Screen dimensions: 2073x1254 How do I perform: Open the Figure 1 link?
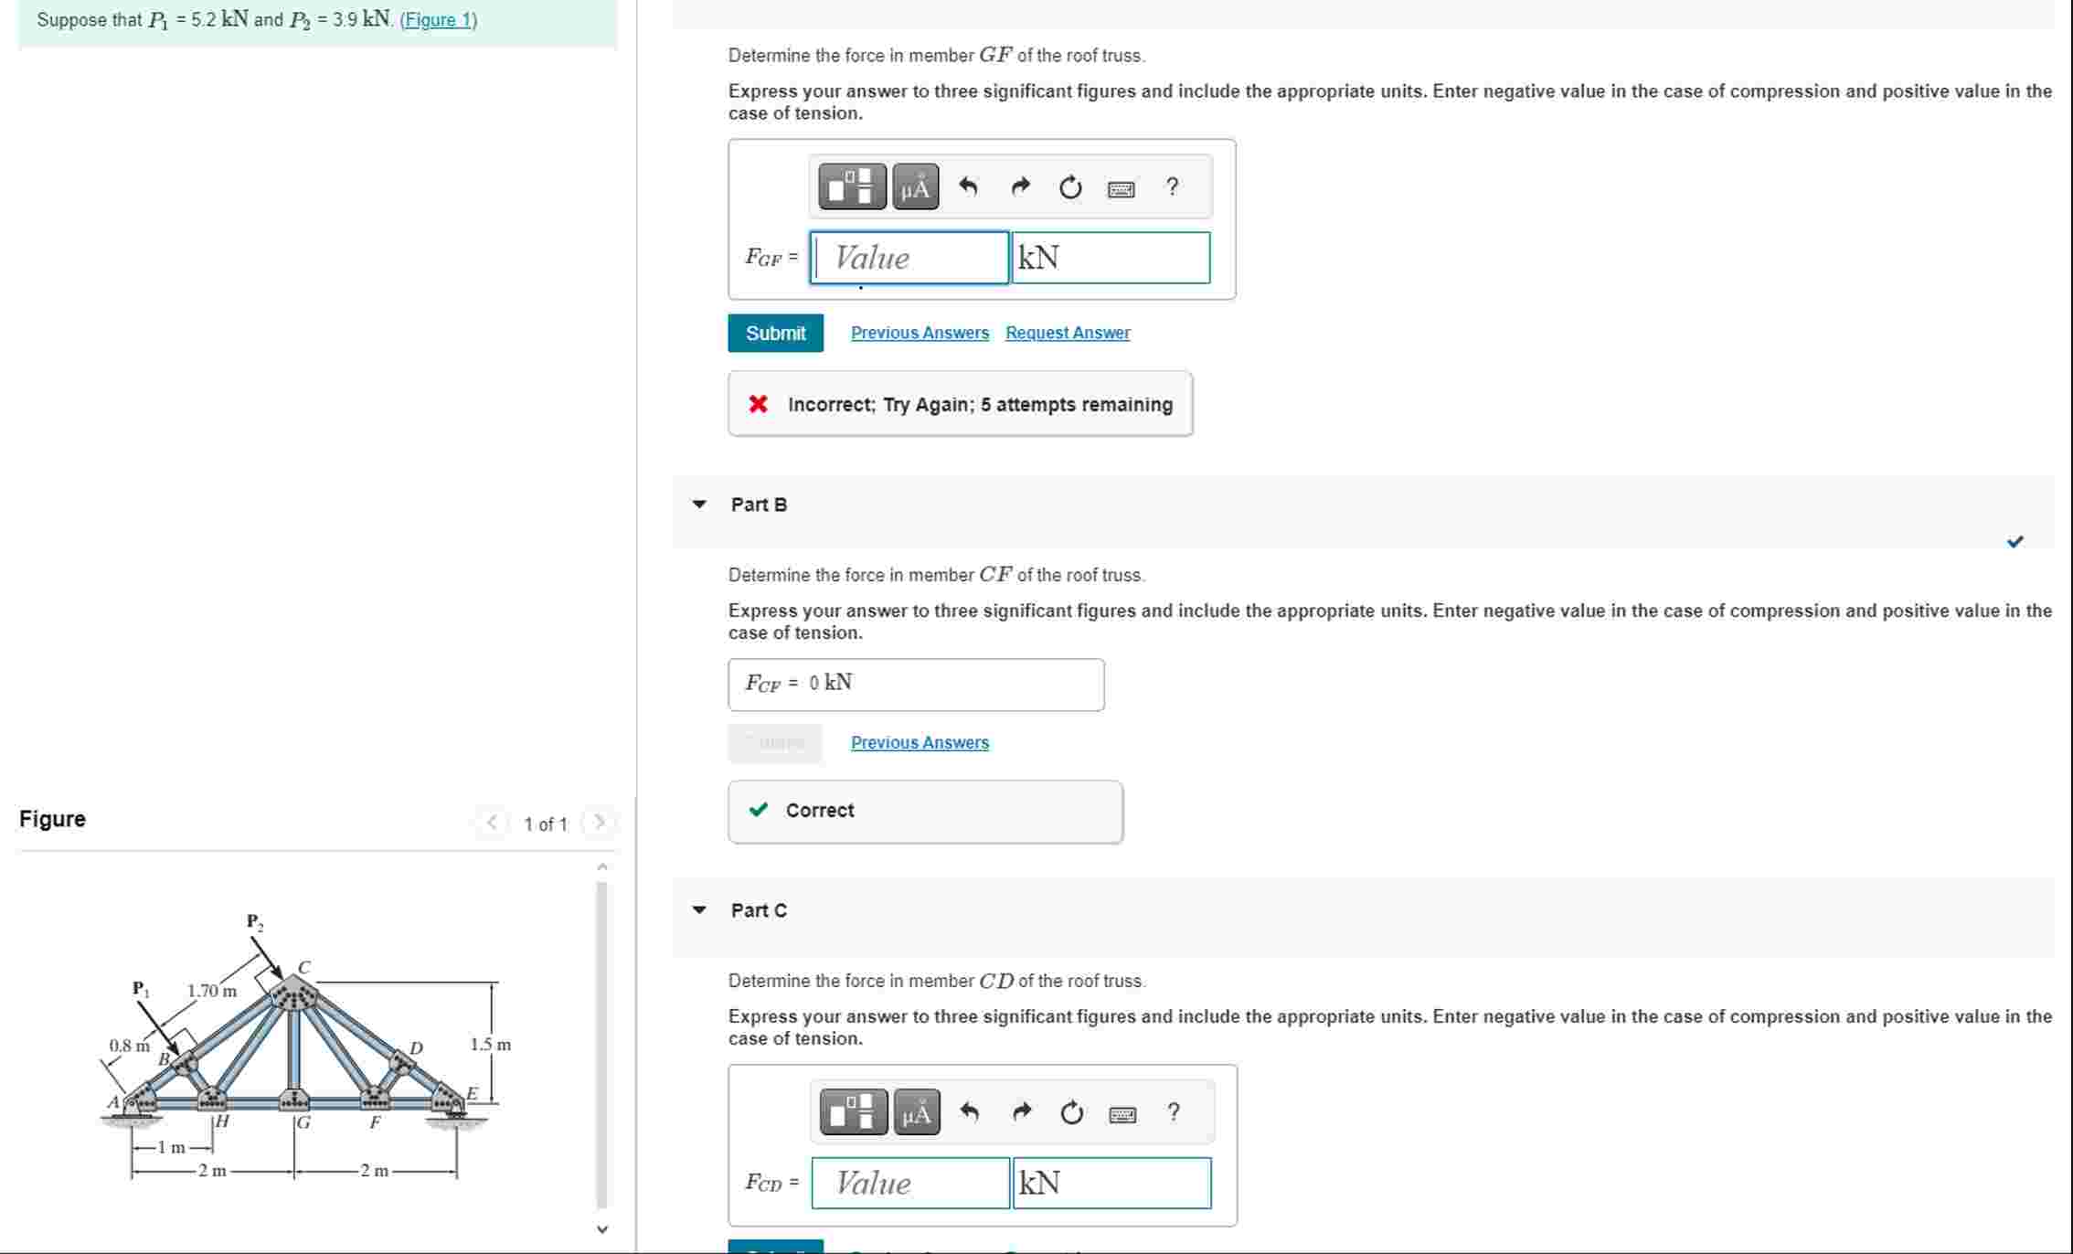click(438, 20)
